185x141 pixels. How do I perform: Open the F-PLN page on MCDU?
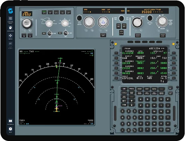[x=124, y=93]
